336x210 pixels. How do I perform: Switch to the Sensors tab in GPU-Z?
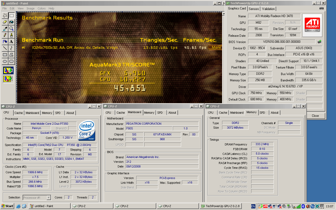click(254, 9)
